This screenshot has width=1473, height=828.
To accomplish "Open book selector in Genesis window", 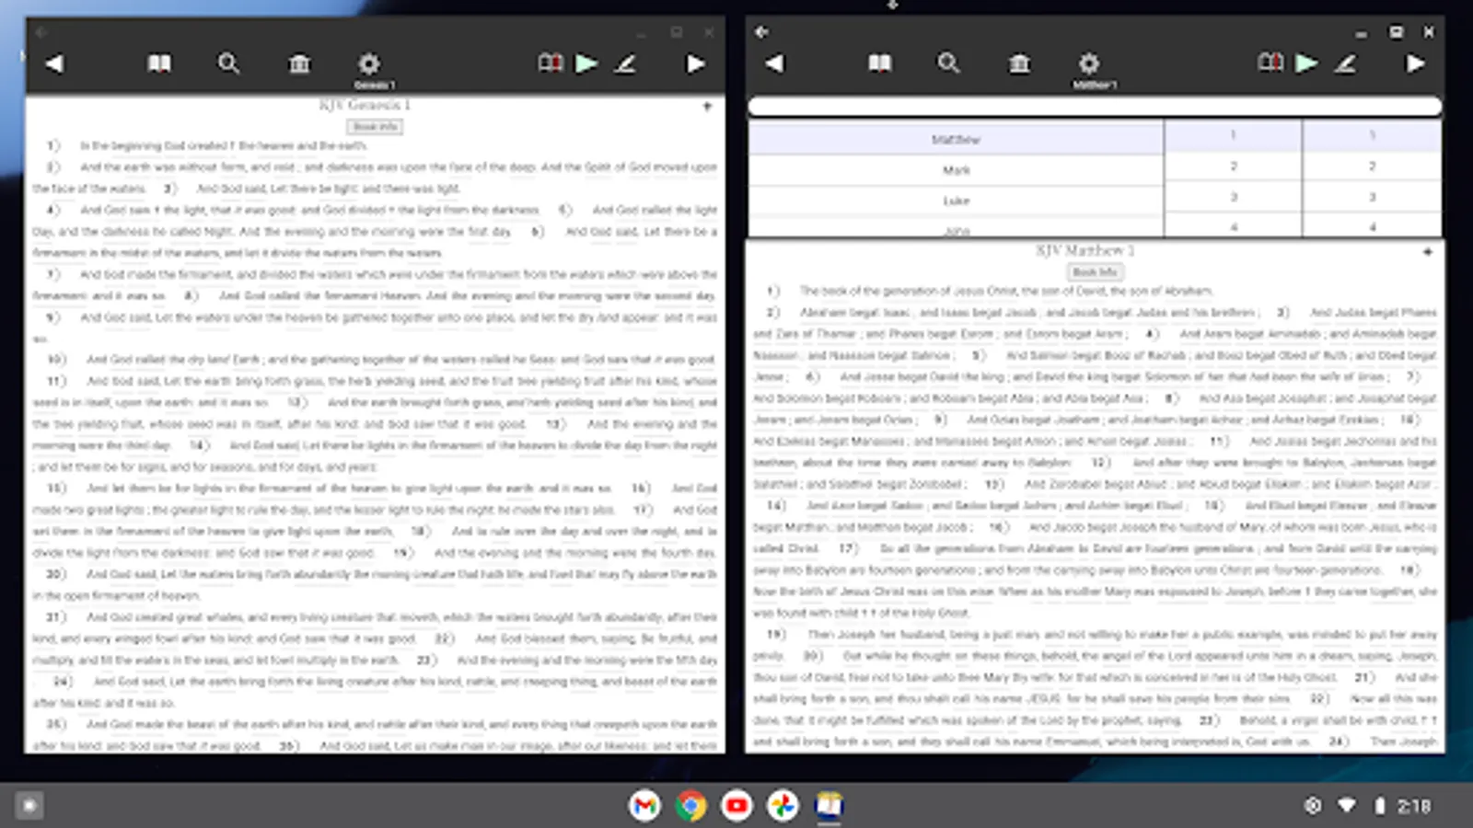I will point(159,63).
